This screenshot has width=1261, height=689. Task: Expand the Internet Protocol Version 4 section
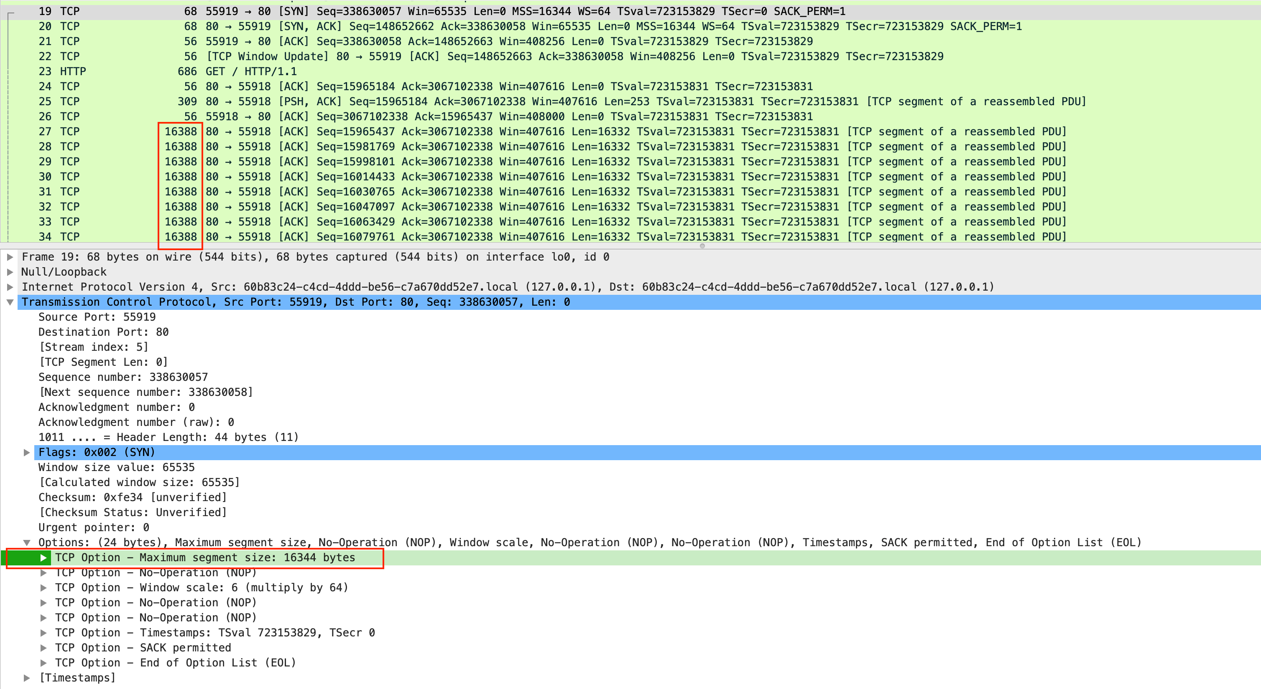pyautogui.click(x=10, y=287)
